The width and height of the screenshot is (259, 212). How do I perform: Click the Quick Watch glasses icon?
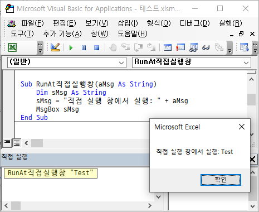[x=206, y=48]
